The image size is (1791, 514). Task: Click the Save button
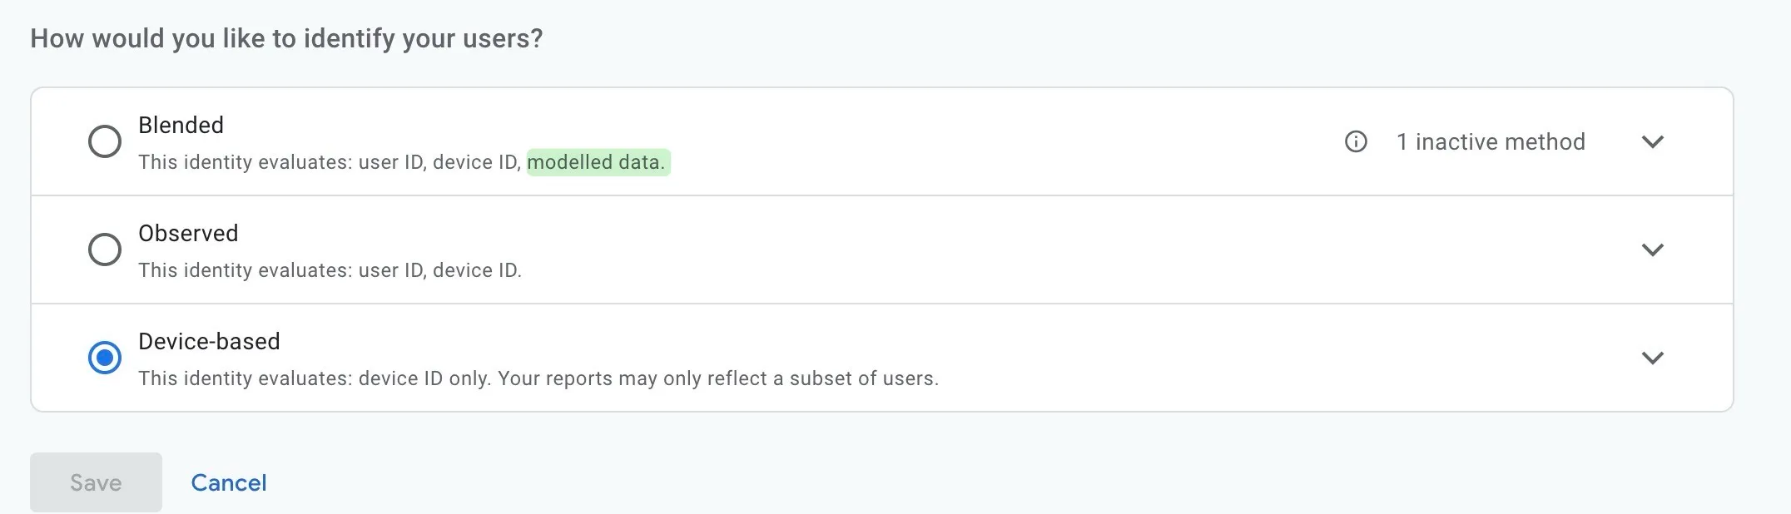click(95, 482)
